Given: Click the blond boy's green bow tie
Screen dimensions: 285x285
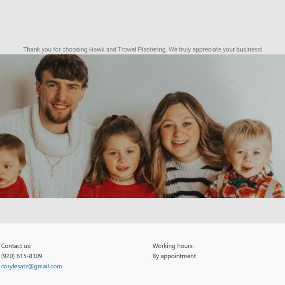Looking at the screenshot, I should 244,182.
